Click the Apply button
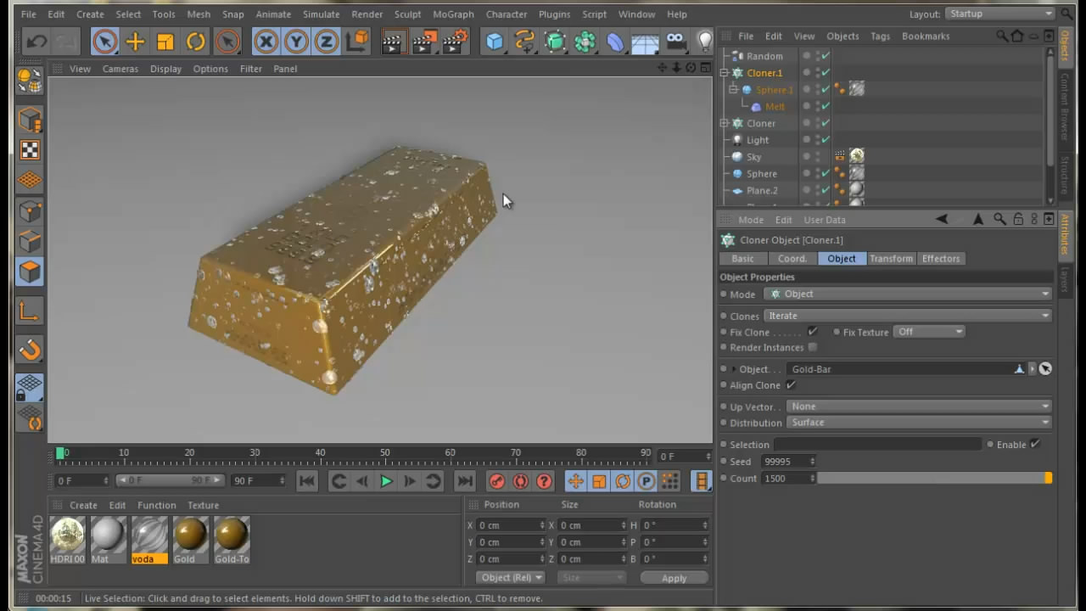The width and height of the screenshot is (1086, 611). pyautogui.click(x=674, y=578)
